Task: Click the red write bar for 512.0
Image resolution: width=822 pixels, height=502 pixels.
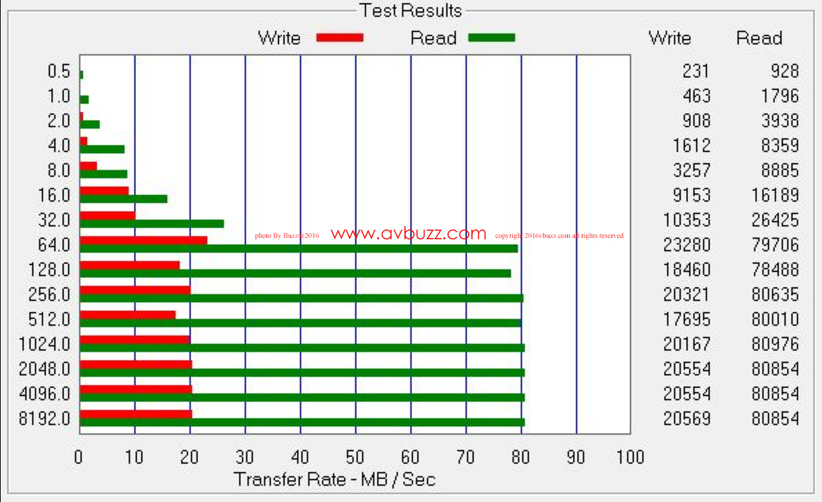Action: point(128,314)
